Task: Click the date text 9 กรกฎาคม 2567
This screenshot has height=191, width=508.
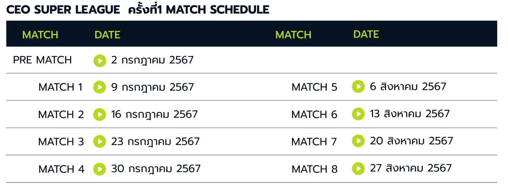Action: (153, 87)
